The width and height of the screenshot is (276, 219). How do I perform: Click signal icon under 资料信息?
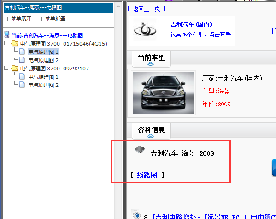click(x=151, y=136)
